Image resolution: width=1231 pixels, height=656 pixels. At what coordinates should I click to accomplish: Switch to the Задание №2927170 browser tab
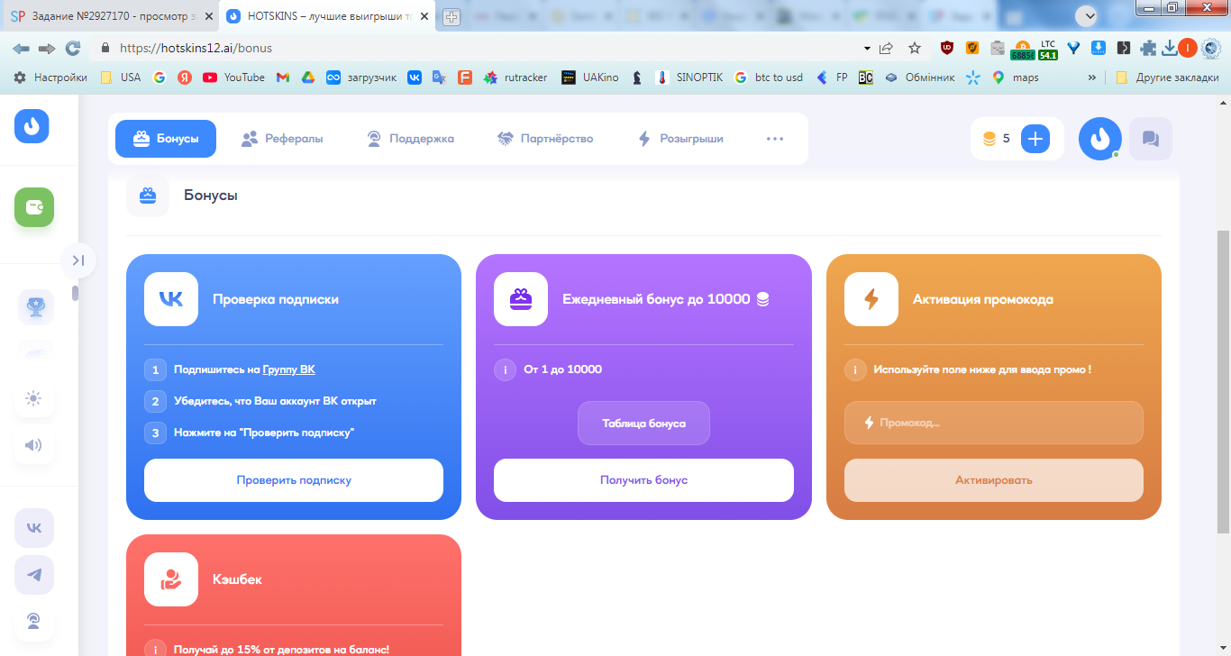coord(111,16)
